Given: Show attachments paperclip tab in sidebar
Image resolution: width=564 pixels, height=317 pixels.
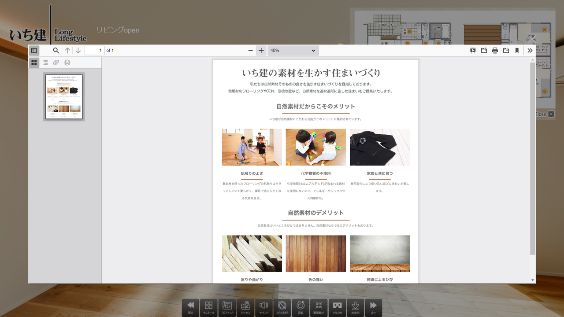Looking at the screenshot, I should point(56,63).
